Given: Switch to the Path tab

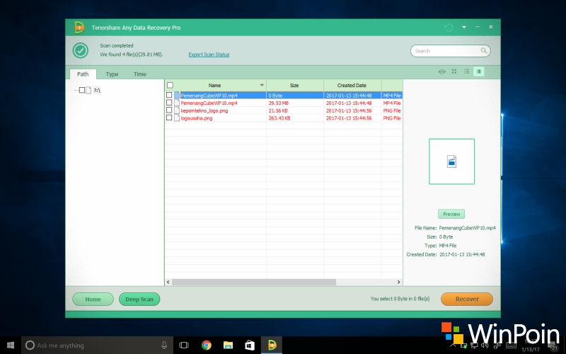Looking at the screenshot, I should point(83,74).
